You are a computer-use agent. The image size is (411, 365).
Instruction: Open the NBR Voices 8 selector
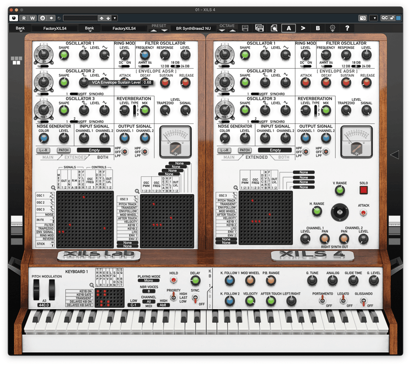pyautogui.click(x=149, y=291)
